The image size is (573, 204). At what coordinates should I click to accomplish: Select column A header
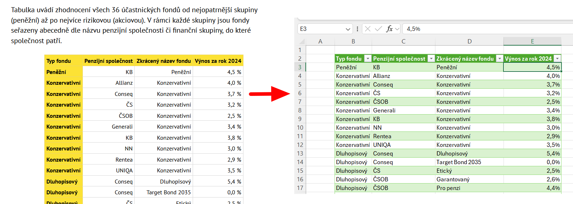point(320,41)
